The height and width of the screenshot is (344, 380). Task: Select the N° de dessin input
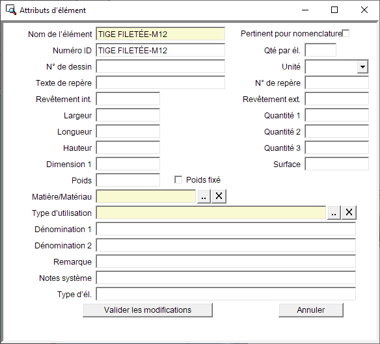[161, 66]
